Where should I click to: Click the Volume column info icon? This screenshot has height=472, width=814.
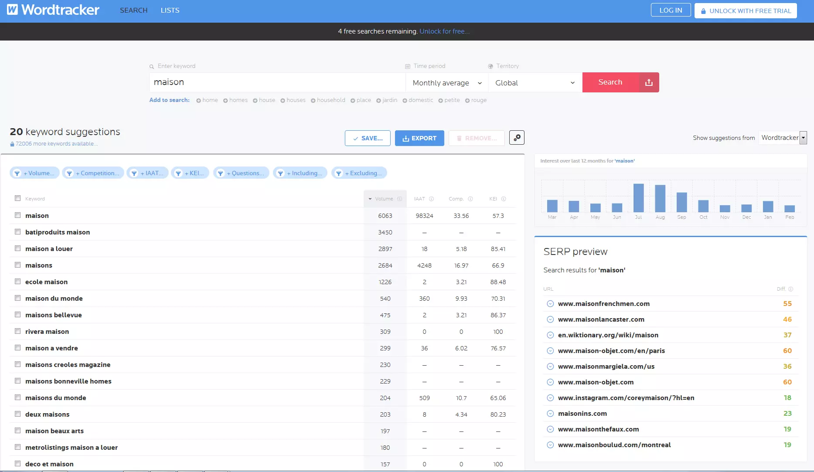(399, 199)
